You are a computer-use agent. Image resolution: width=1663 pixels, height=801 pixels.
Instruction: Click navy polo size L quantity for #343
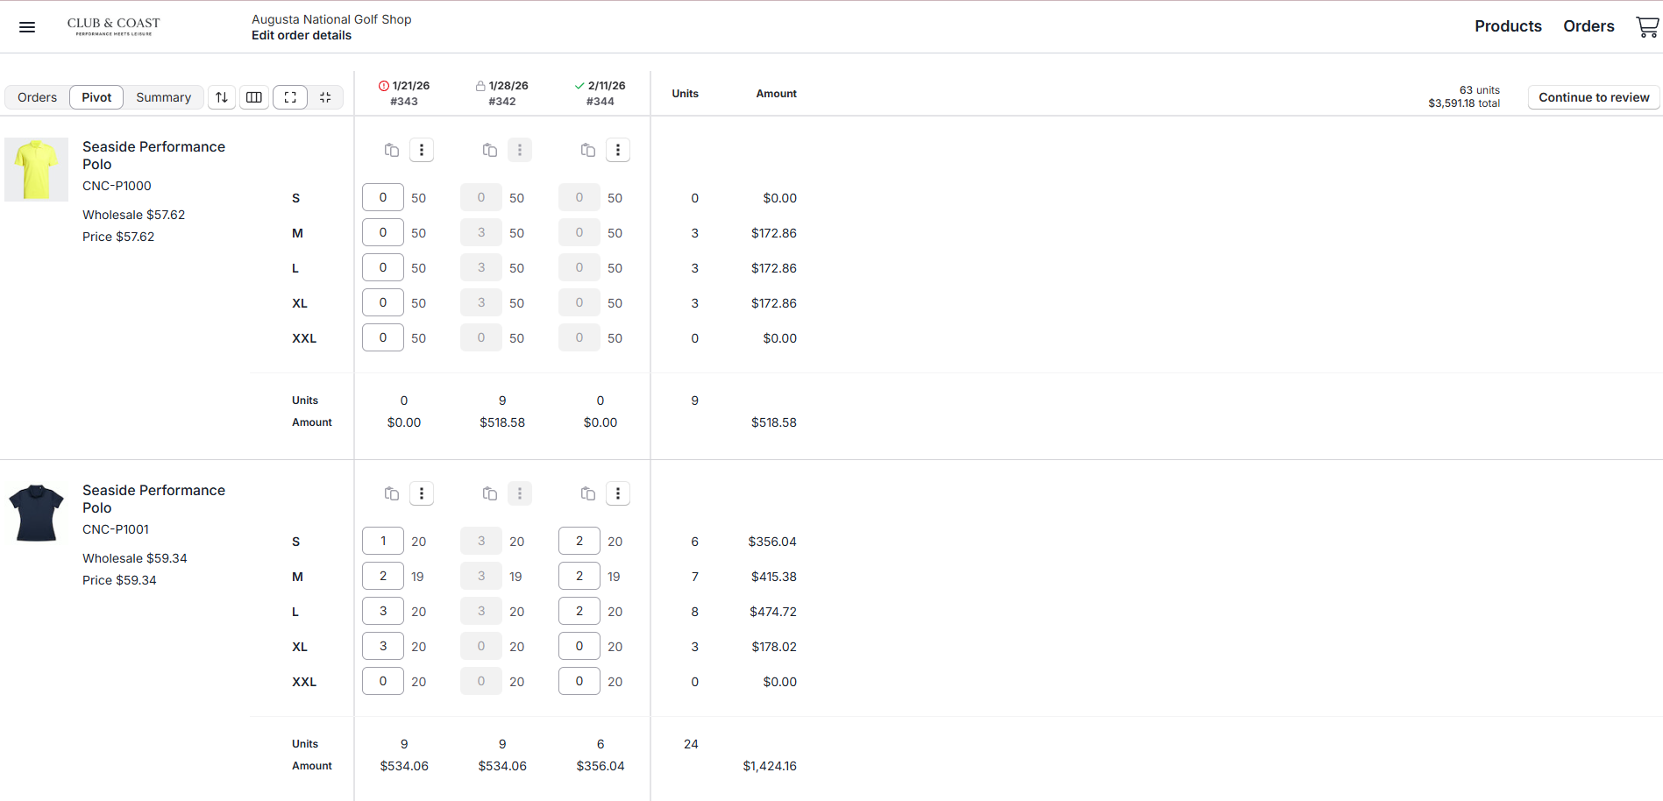[383, 612]
